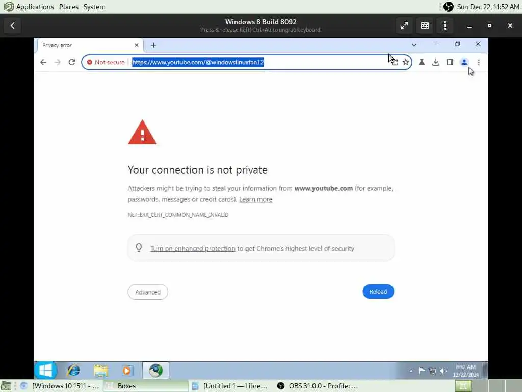
Task: Open File Explorer from the taskbar
Action: pos(100,371)
